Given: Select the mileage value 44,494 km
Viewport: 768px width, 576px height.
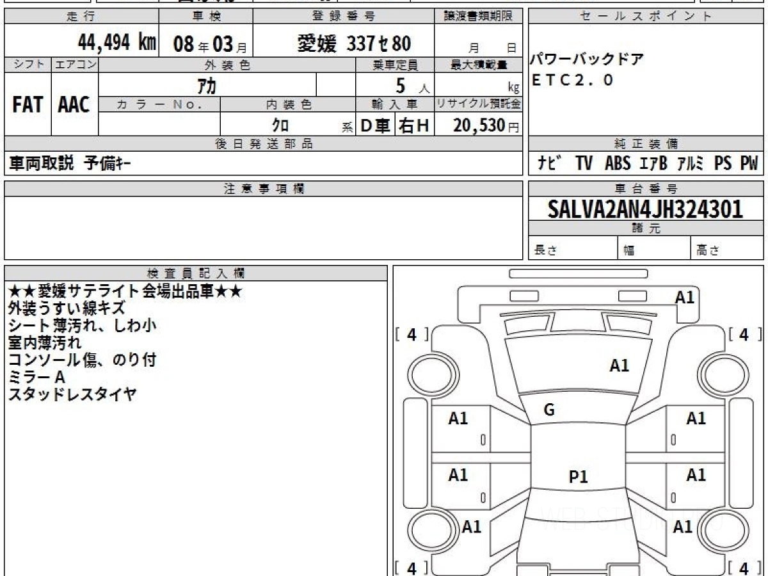Looking at the screenshot, I should pyautogui.click(x=117, y=42).
